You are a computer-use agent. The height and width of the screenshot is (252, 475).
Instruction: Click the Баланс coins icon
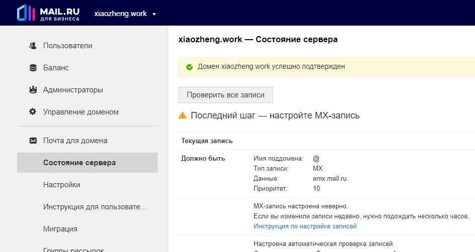(x=33, y=68)
